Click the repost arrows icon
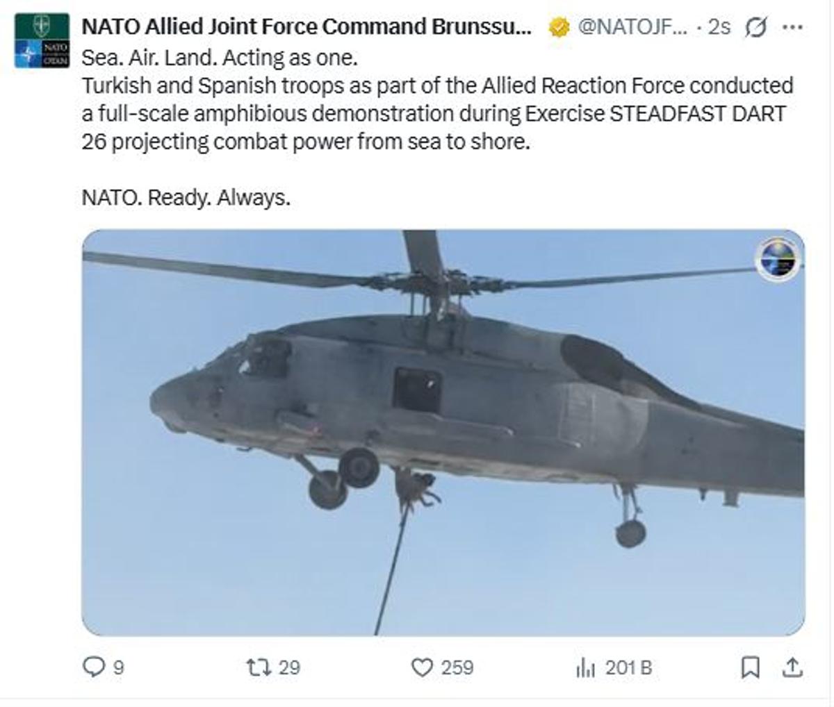 tap(259, 667)
